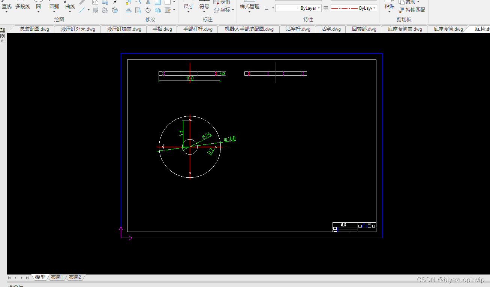Click the linetype pattern icon before red ByLayer
This screenshot has width=490, height=287.
pyautogui.click(x=325, y=8)
